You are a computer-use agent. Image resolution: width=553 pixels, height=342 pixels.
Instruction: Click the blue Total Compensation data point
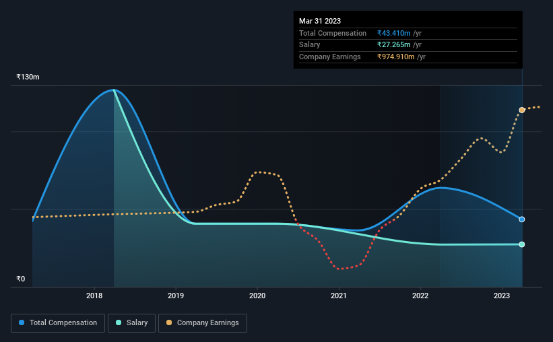click(521, 219)
